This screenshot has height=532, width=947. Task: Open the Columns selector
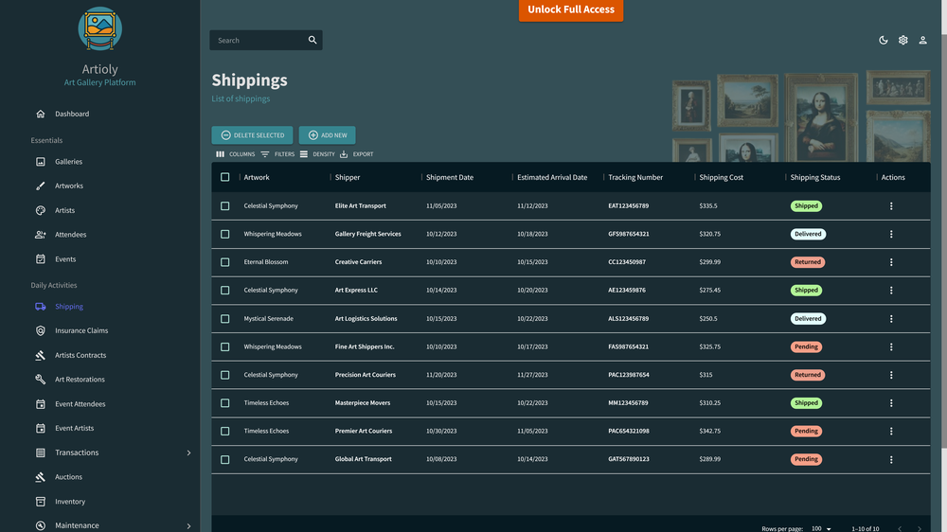coord(236,154)
